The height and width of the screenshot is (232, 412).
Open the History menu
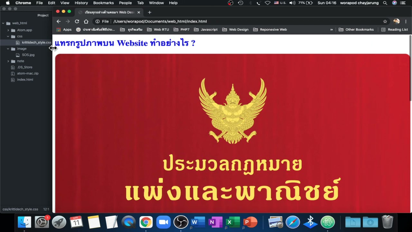(81, 3)
